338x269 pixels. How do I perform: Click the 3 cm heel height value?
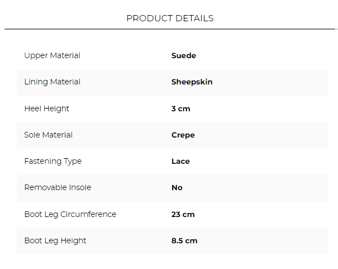(x=180, y=108)
